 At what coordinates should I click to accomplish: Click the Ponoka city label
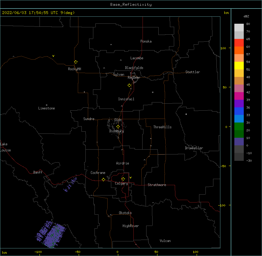[146, 41]
